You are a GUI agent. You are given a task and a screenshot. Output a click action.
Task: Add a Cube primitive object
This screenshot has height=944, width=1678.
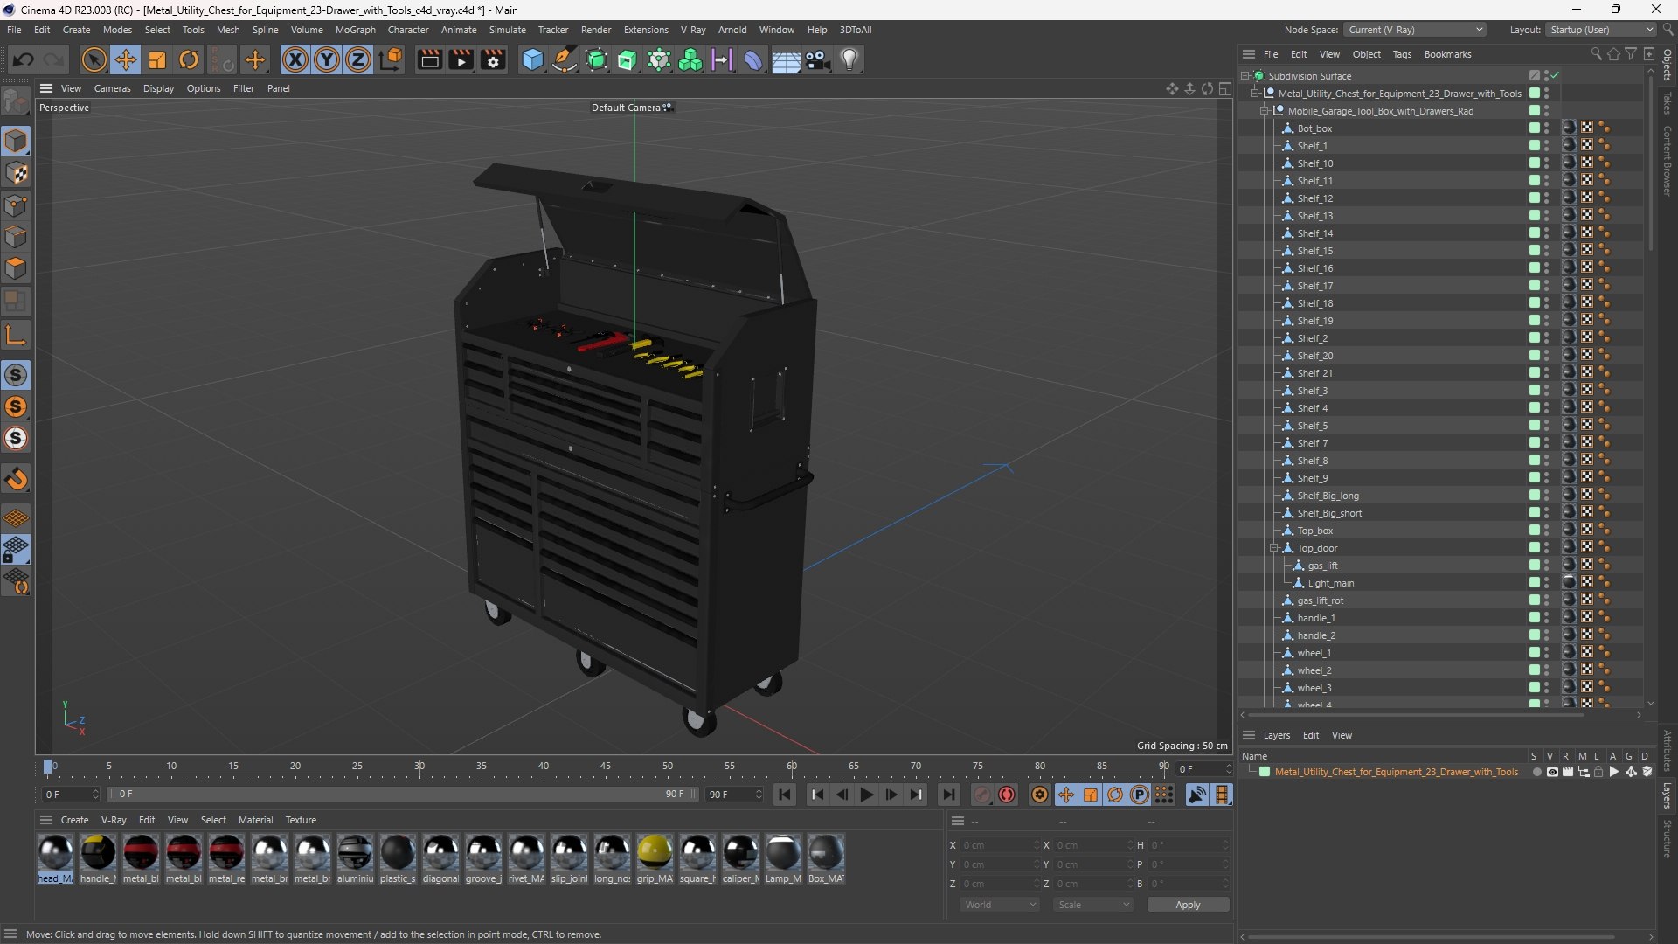(532, 59)
